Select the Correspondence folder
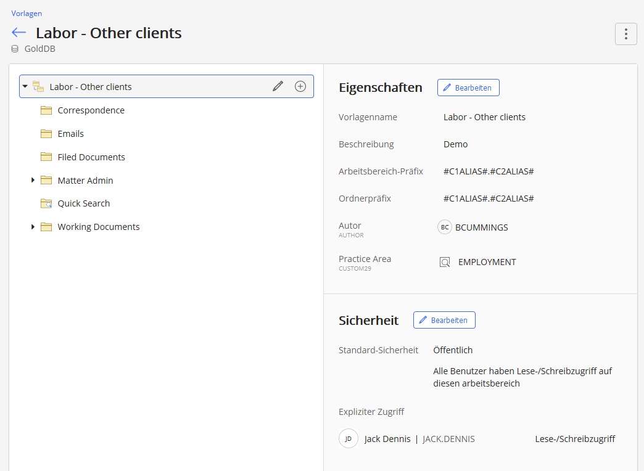 (x=91, y=110)
